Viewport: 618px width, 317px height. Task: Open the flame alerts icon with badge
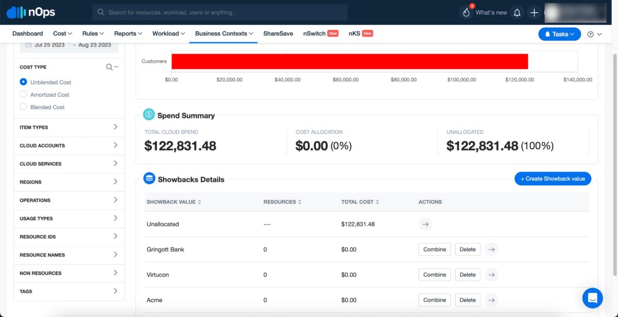tap(467, 12)
